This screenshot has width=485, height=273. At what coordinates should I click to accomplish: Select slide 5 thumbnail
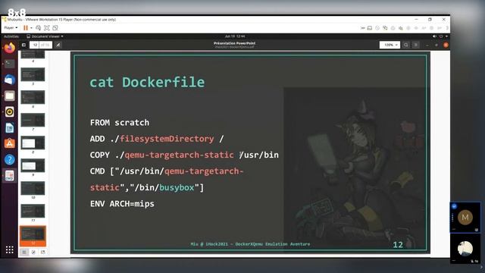(33, 74)
